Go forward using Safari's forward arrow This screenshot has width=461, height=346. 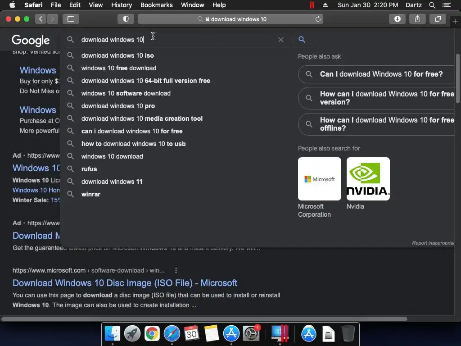pyautogui.click(x=52, y=19)
